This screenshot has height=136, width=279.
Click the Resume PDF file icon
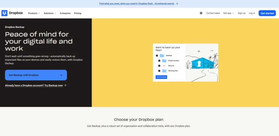pyautogui.click(x=164, y=66)
